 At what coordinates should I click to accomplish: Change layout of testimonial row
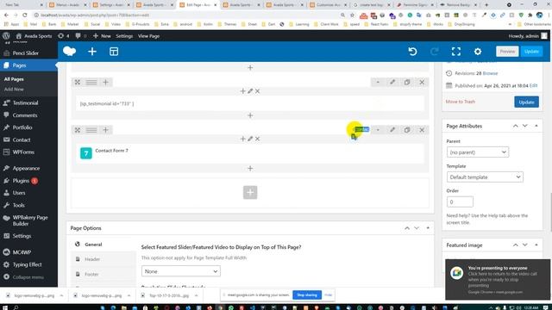click(x=91, y=82)
